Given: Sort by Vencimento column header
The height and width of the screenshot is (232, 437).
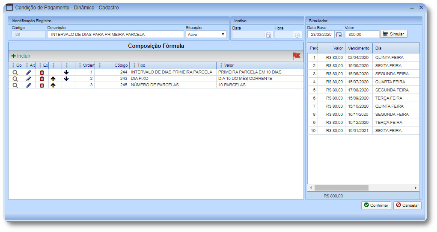Looking at the screenshot, I should pos(358,48).
